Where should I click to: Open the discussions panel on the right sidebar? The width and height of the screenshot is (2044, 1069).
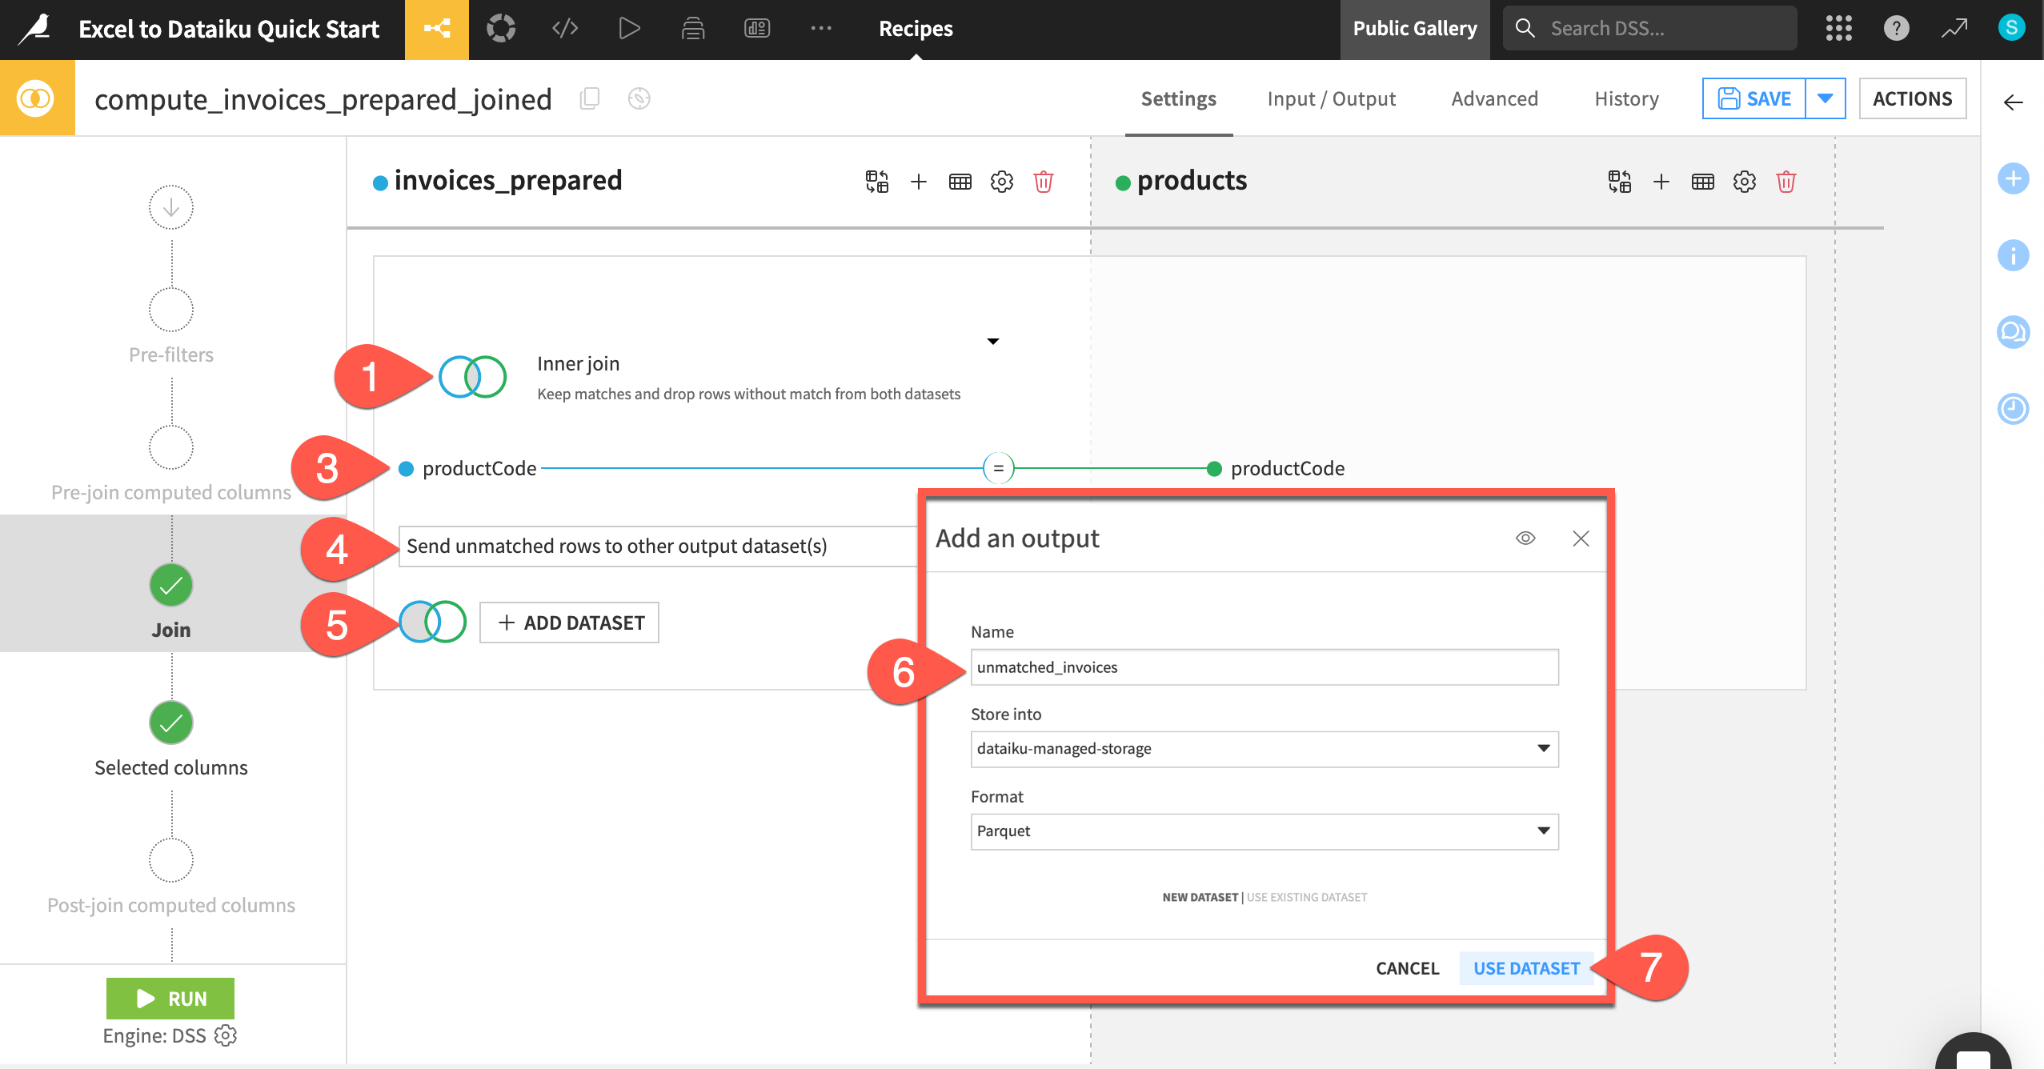(x=2014, y=332)
